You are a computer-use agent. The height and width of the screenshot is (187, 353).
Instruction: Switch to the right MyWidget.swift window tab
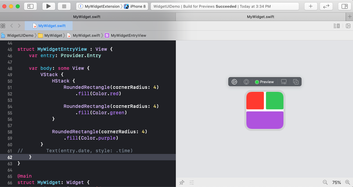pyautogui.click(x=260, y=17)
